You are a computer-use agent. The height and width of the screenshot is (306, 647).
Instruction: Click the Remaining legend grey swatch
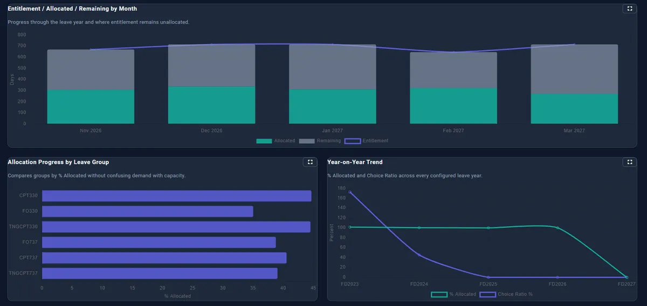307,141
